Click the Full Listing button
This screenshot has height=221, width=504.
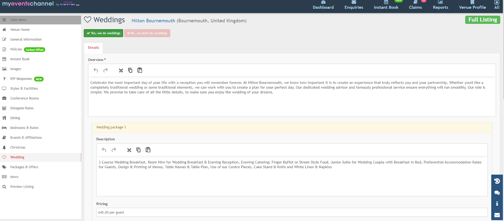tap(483, 19)
